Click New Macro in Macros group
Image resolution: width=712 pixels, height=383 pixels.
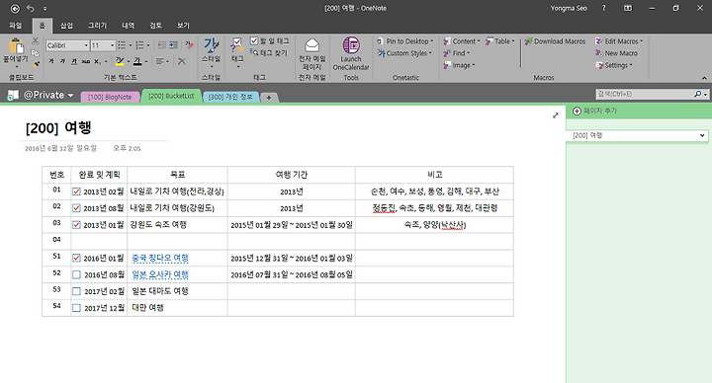(x=617, y=53)
